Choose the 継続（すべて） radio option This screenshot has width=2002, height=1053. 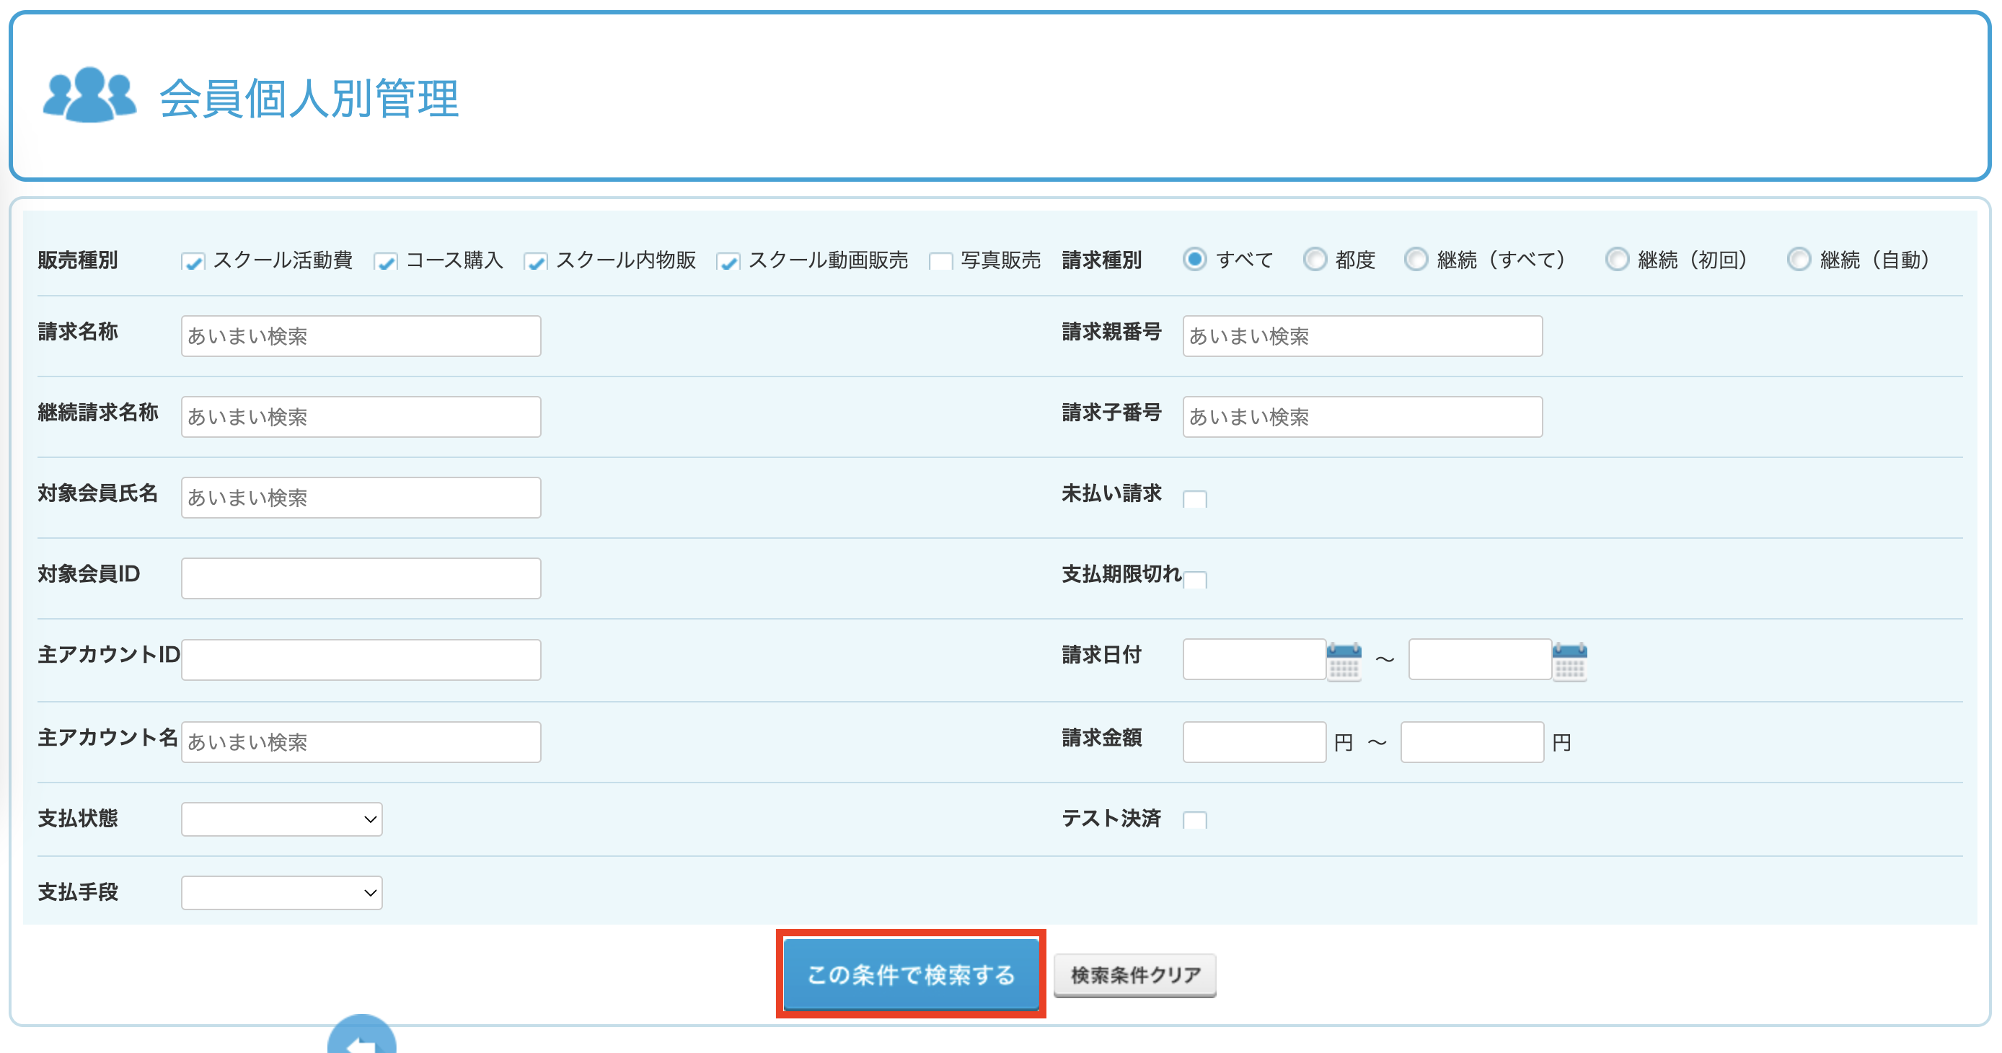1416,259
